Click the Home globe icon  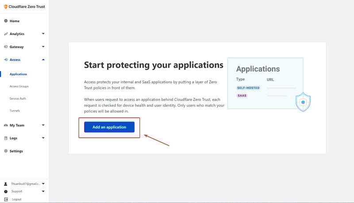[x=6, y=21]
